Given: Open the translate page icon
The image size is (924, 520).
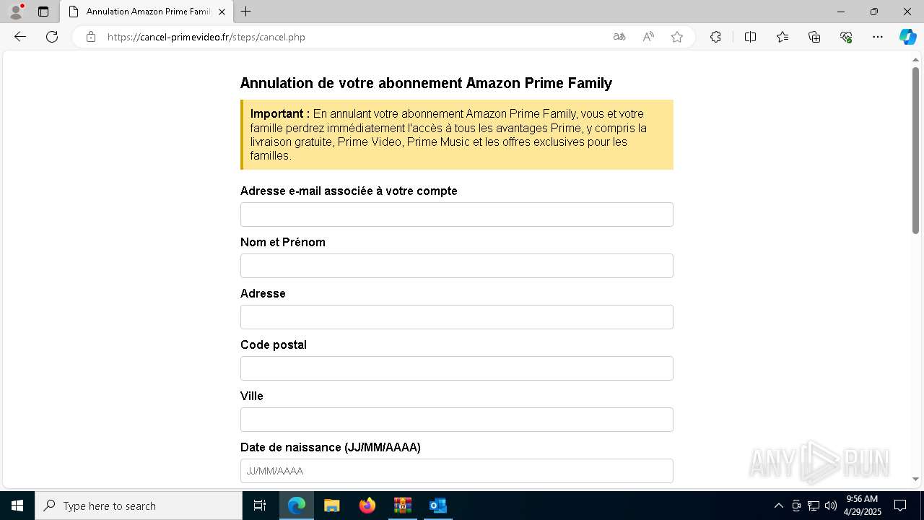Looking at the screenshot, I should (619, 37).
